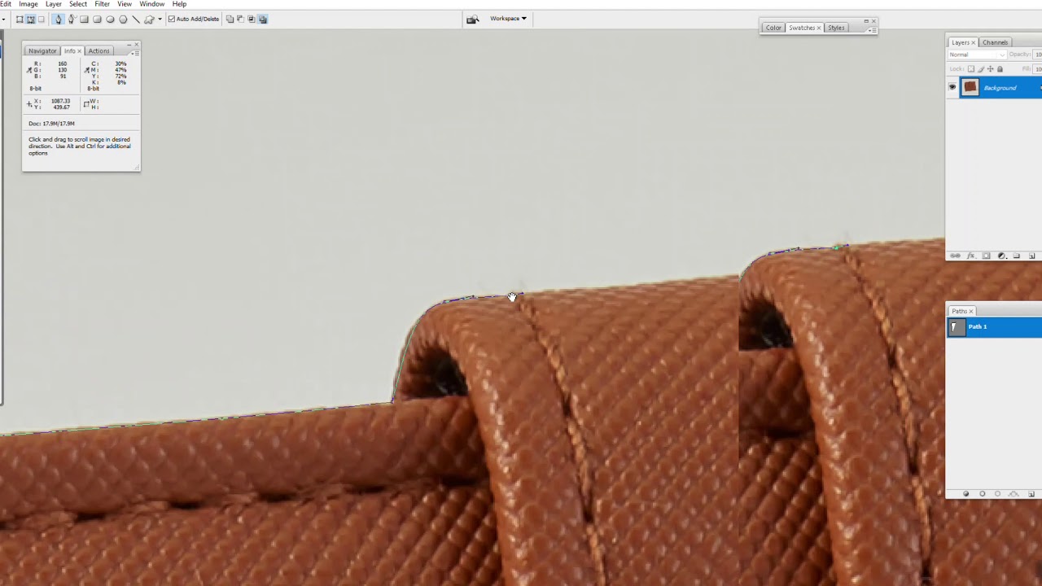Open the View menu
Viewport: 1042px width, 586px height.
(125, 4)
